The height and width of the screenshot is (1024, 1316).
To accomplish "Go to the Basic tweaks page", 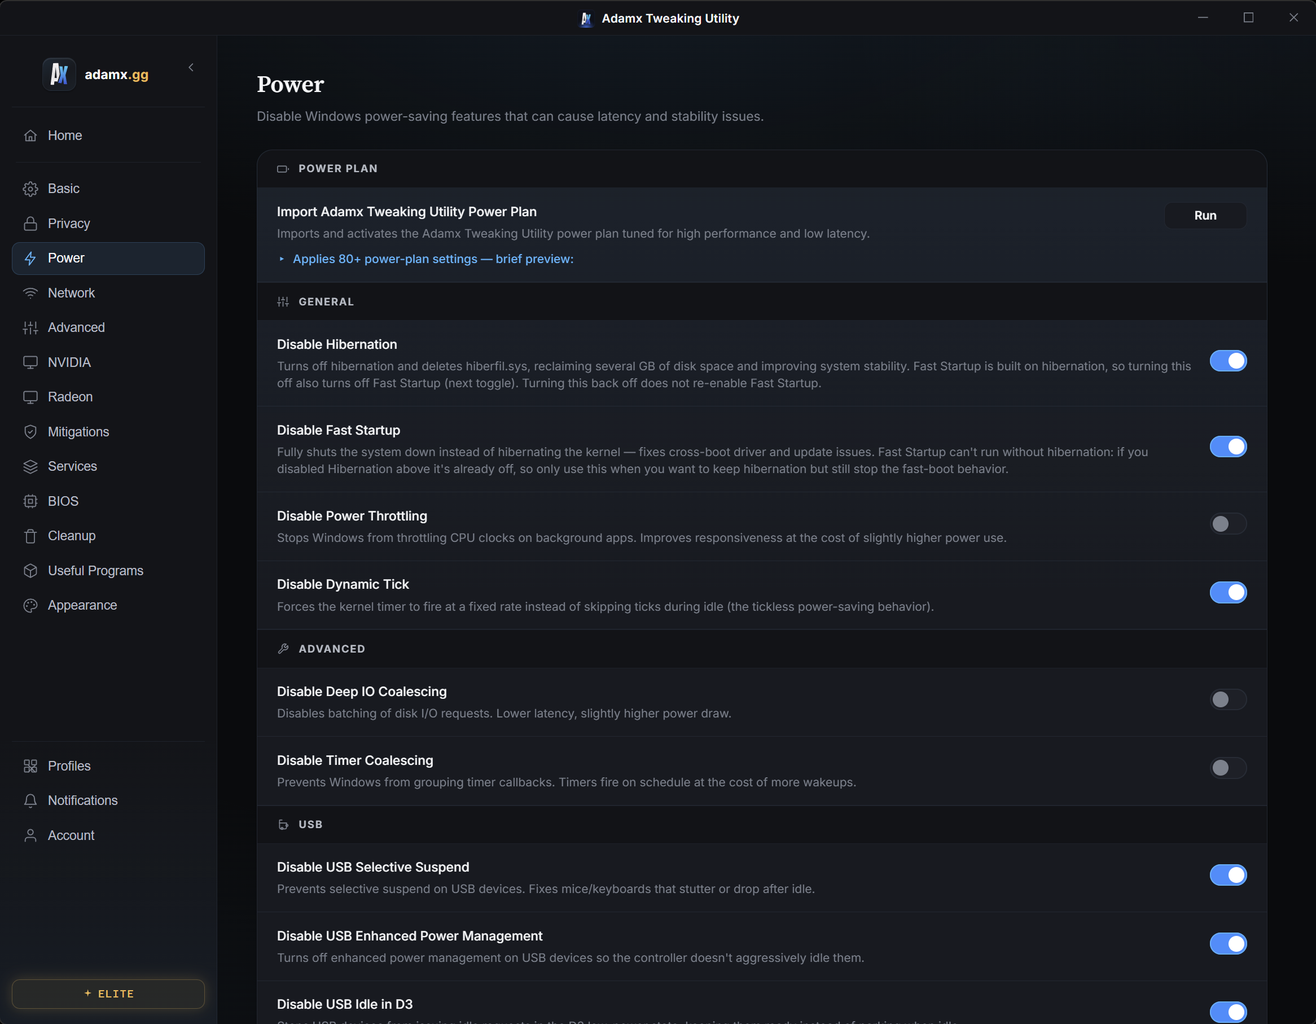I will [108, 189].
